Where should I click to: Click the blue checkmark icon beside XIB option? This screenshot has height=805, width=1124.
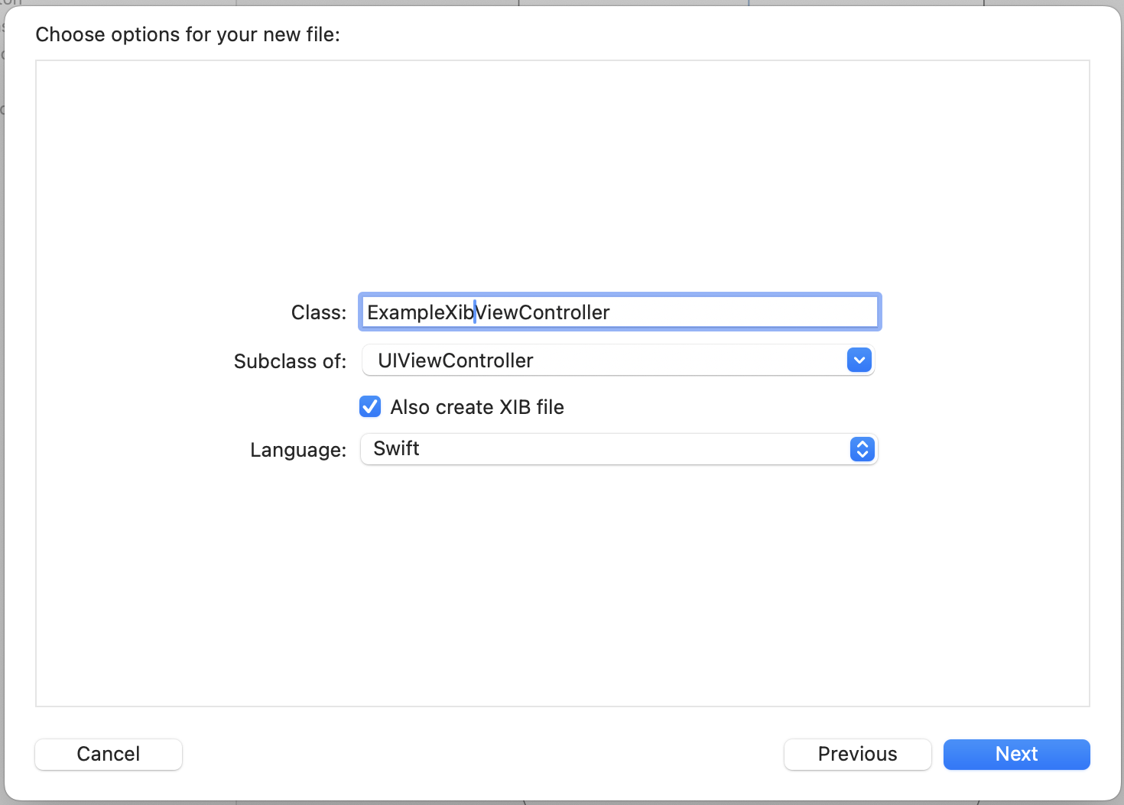click(369, 406)
